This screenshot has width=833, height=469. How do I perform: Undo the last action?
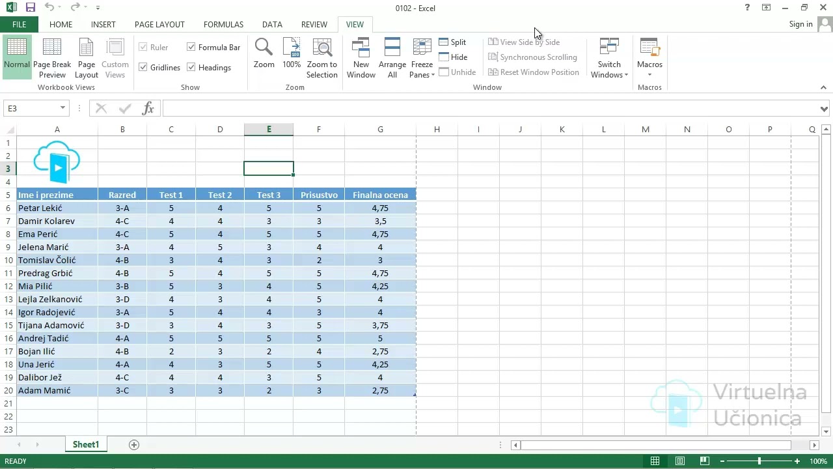[49, 8]
